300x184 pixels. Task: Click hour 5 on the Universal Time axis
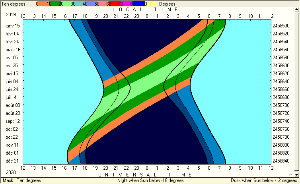pos(199,168)
